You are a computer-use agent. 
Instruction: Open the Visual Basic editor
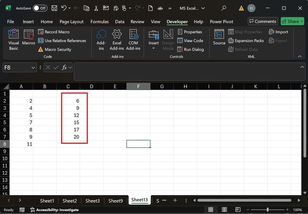click(x=14, y=39)
